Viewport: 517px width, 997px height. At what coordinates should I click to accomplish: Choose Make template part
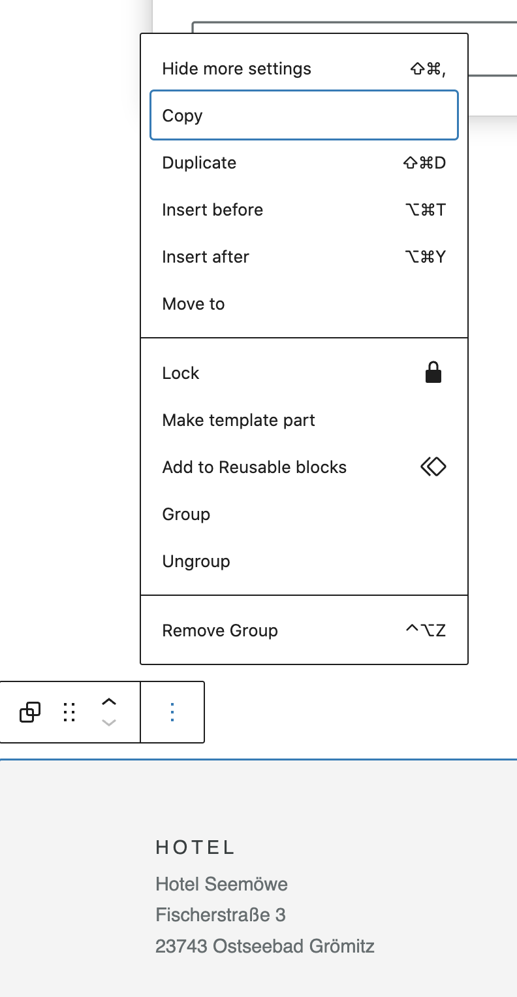pyautogui.click(x=304, y=420)
